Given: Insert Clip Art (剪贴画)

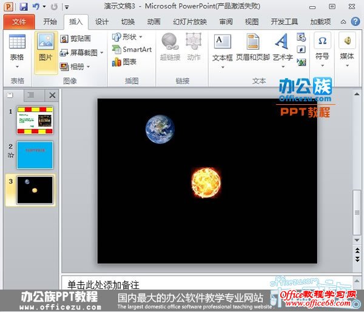Looking at the screenshot, I should (76, 39).
